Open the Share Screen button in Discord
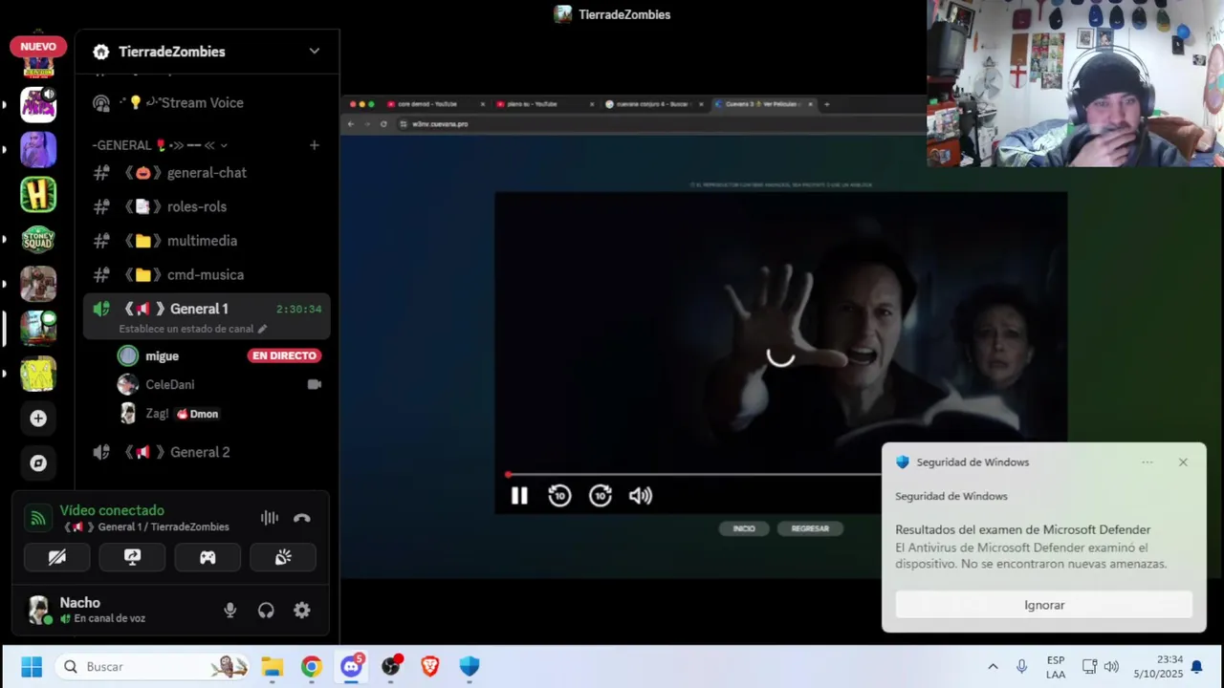Image resolution: width=1224 pixels, height=688 pixels. [132, 557]
